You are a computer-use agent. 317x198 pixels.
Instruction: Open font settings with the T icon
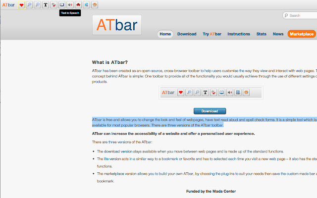click(46, 4)
